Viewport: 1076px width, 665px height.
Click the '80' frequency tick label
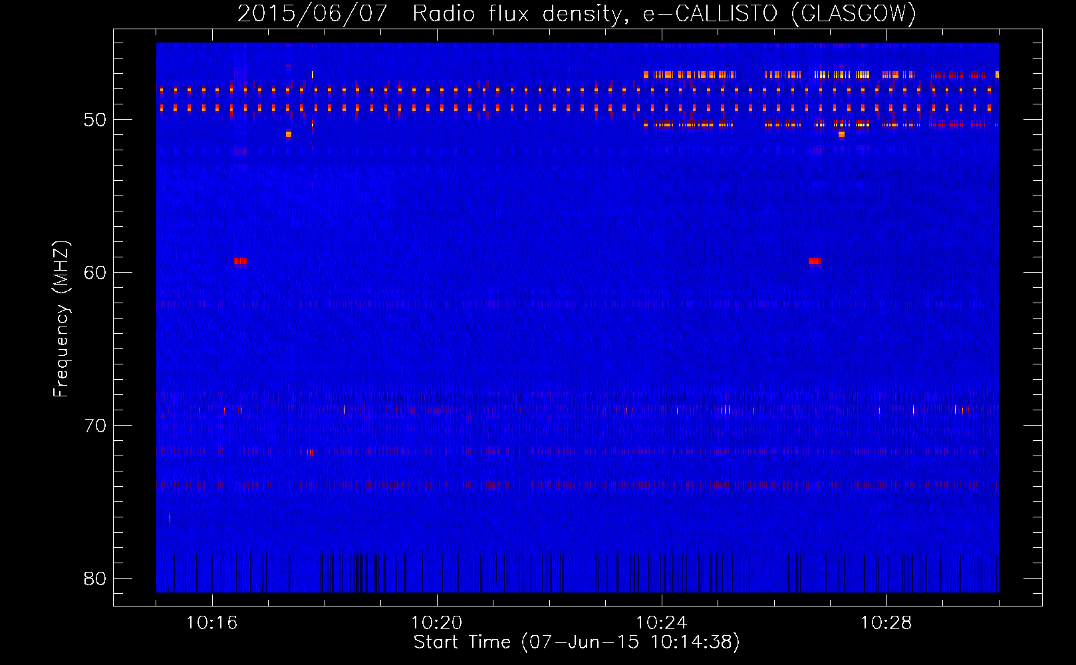click(95, 579)
